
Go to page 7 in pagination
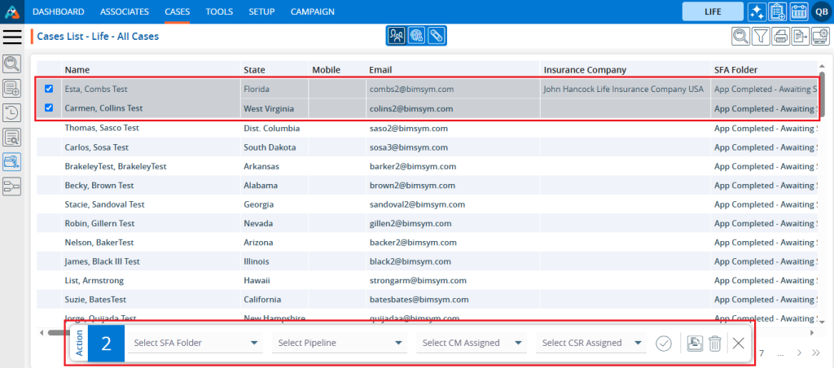tap(762, 353)
